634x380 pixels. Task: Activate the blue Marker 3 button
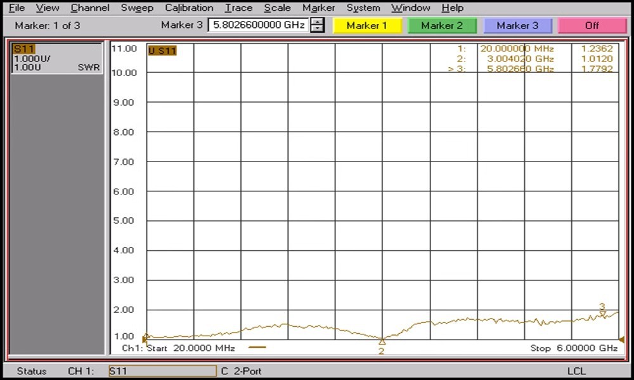point(517,25)
